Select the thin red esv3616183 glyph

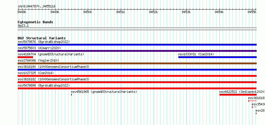tap(252, 101)
